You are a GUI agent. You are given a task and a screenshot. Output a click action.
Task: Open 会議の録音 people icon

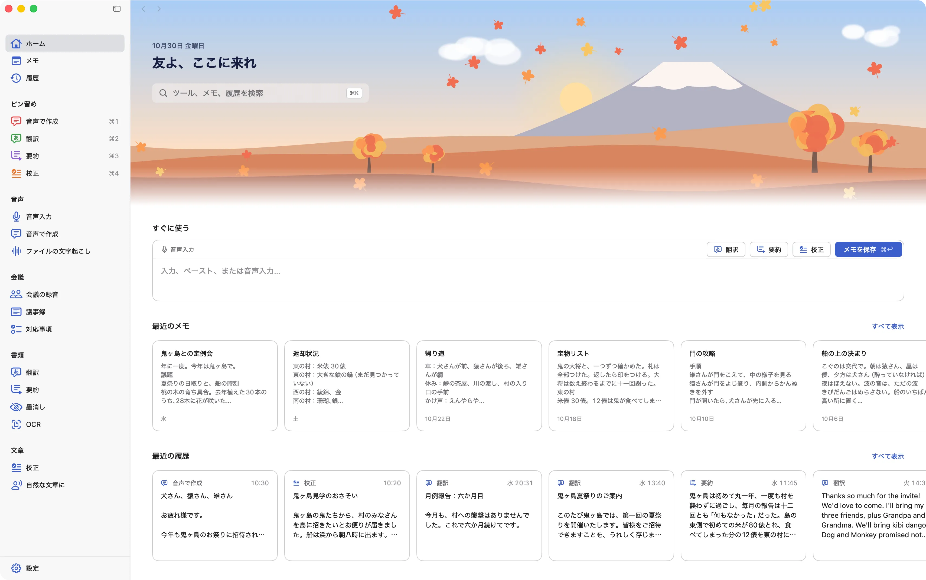[16, 294]
